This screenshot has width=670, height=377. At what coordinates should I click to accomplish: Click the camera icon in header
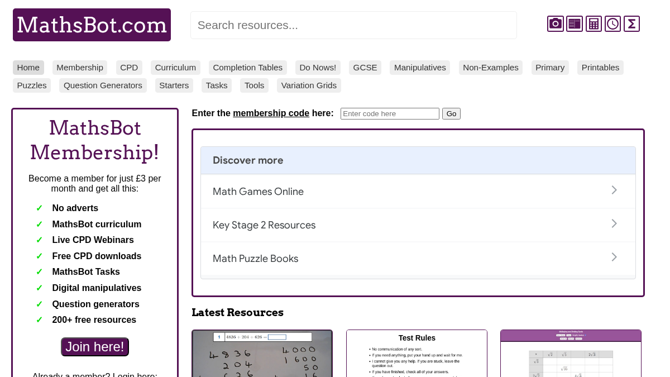(x=555, y=23)
